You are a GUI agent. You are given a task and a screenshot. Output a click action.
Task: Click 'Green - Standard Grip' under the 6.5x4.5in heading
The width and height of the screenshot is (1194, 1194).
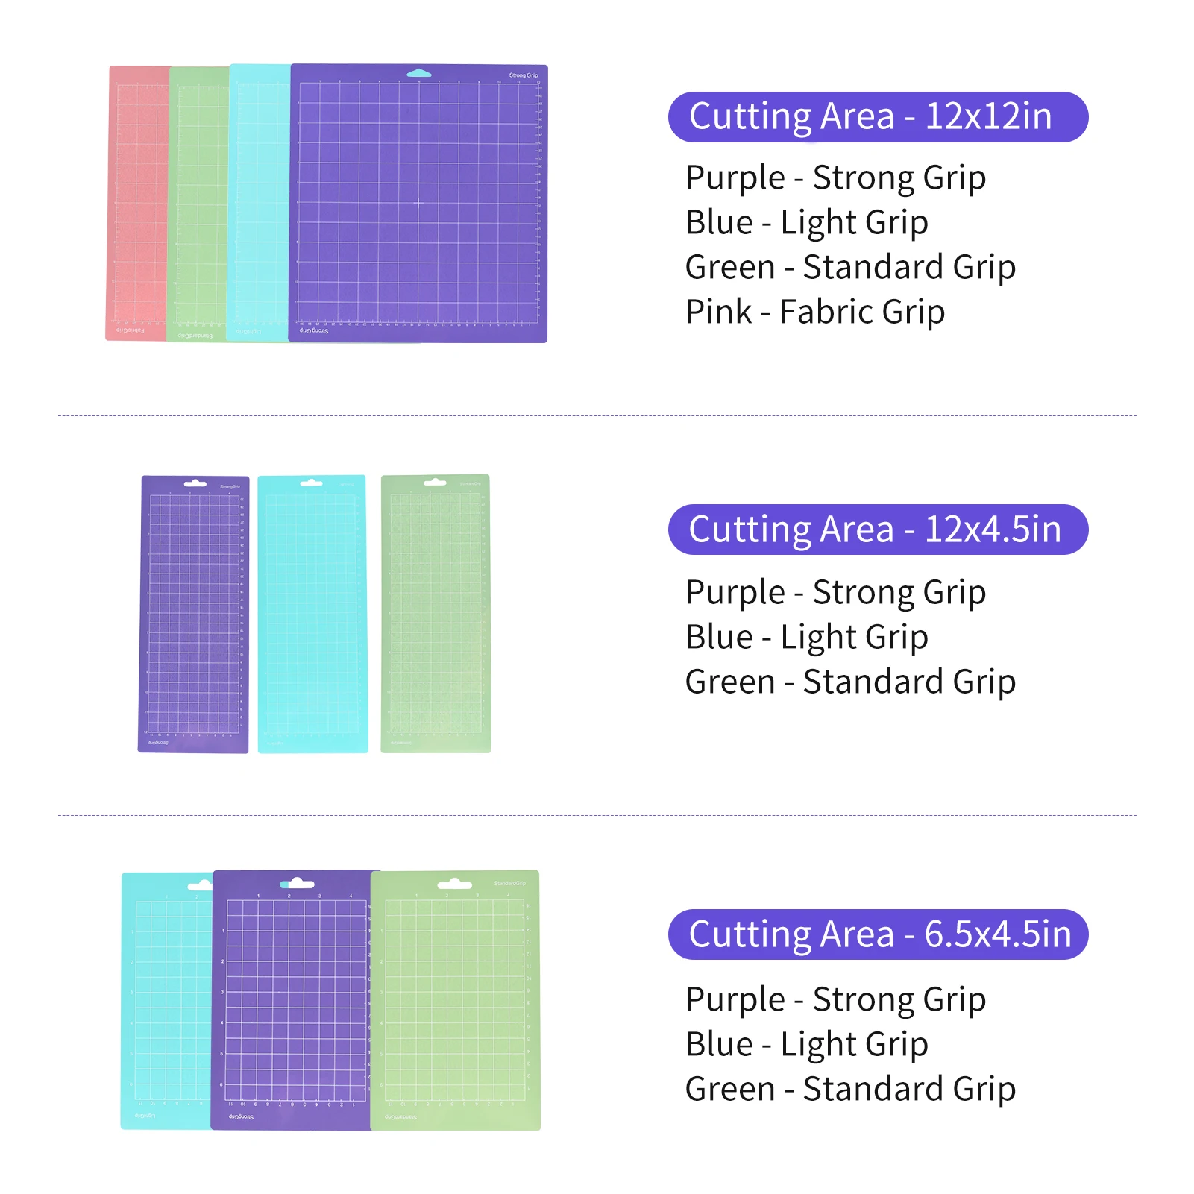click(850, 1089)
